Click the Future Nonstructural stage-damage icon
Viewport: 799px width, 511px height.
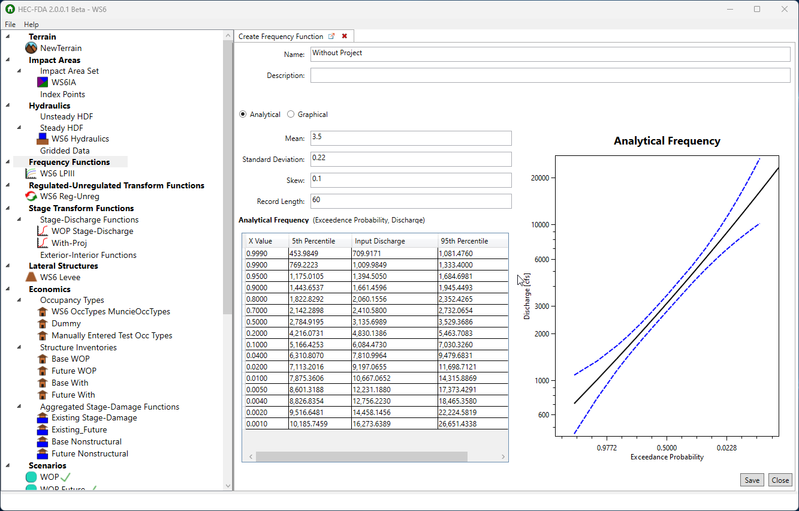pyautogui.click(x=43, y=453)
